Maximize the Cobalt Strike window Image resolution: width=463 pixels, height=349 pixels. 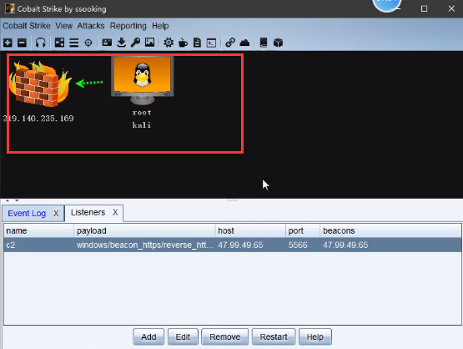424,8
